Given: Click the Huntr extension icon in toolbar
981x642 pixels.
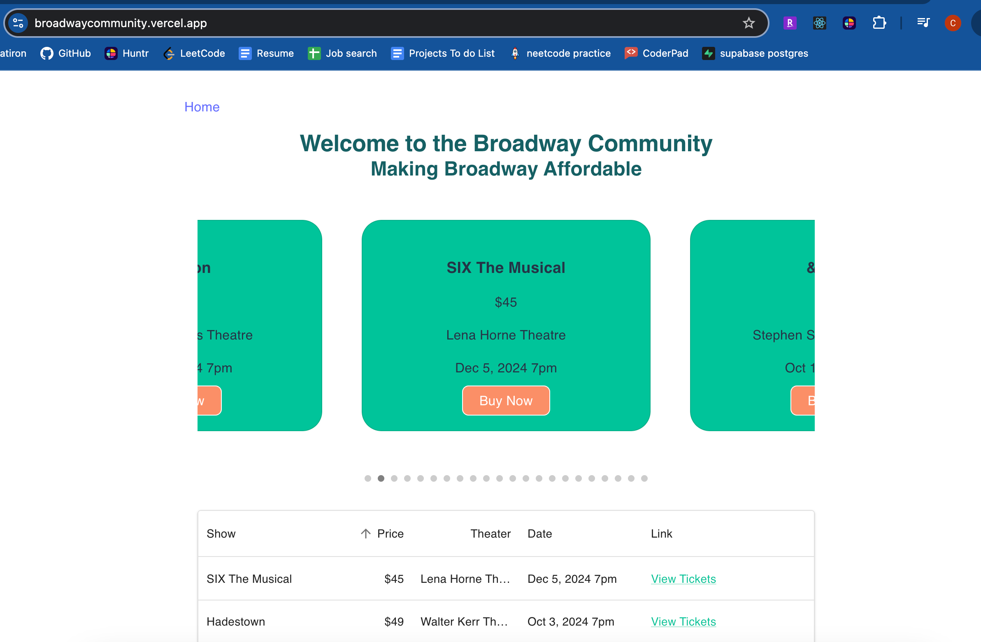Looking at the screenshot, I should [x=848, y=23].
